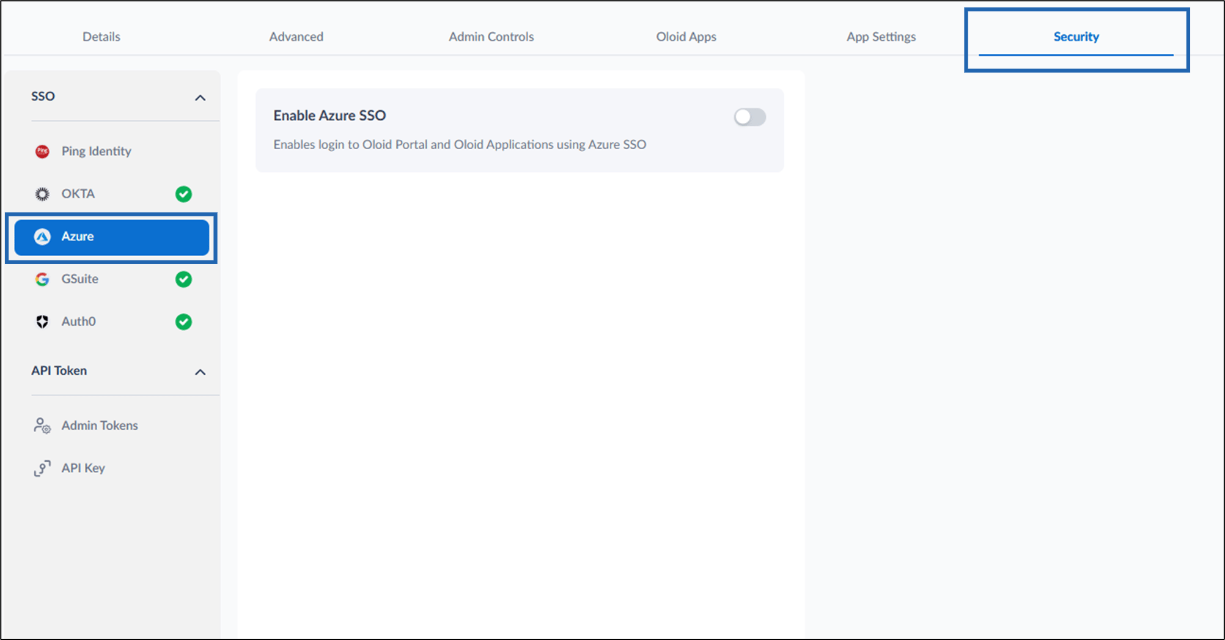
Task: Click the GSuite Google logo icon
Action: pos(42,279)
